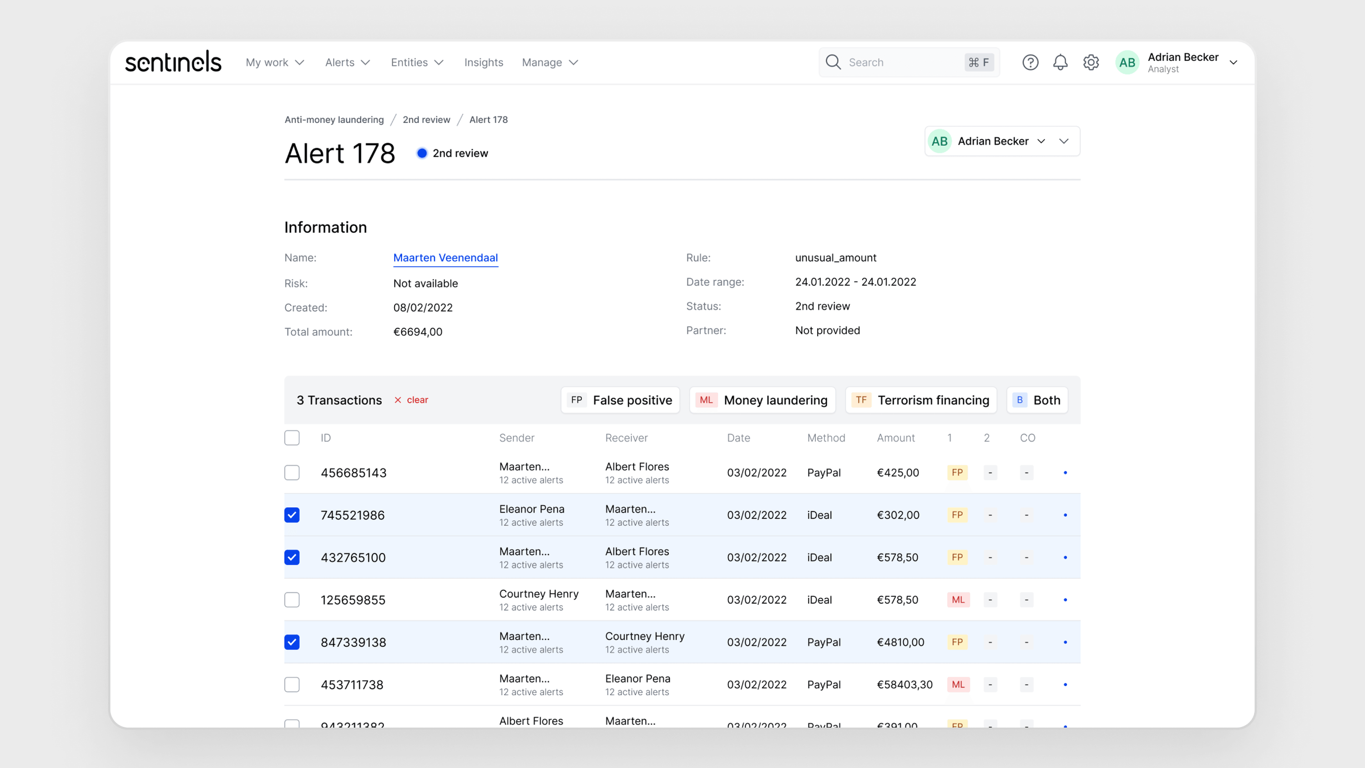Uncheck transaction 432765100

tap(292, 557)
